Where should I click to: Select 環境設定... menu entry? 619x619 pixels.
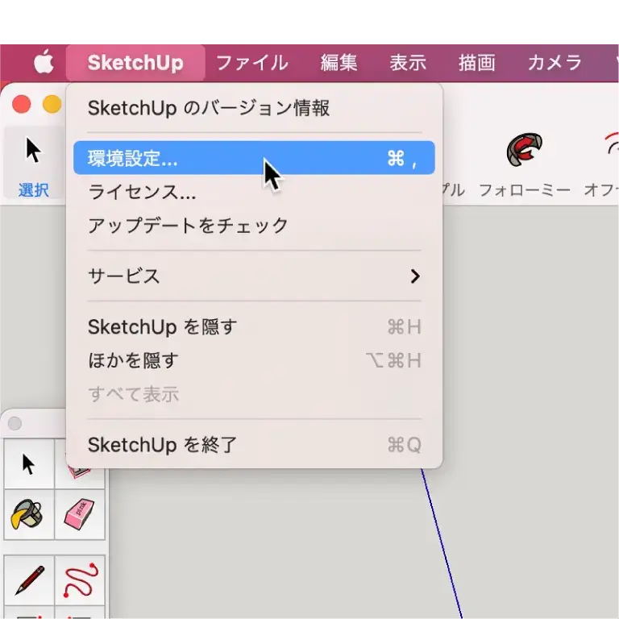tap(254, 157)
